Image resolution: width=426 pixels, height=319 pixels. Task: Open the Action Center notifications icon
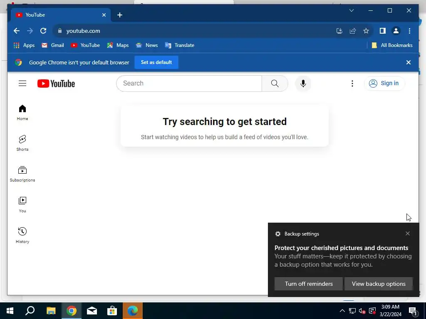click(413, 311)
